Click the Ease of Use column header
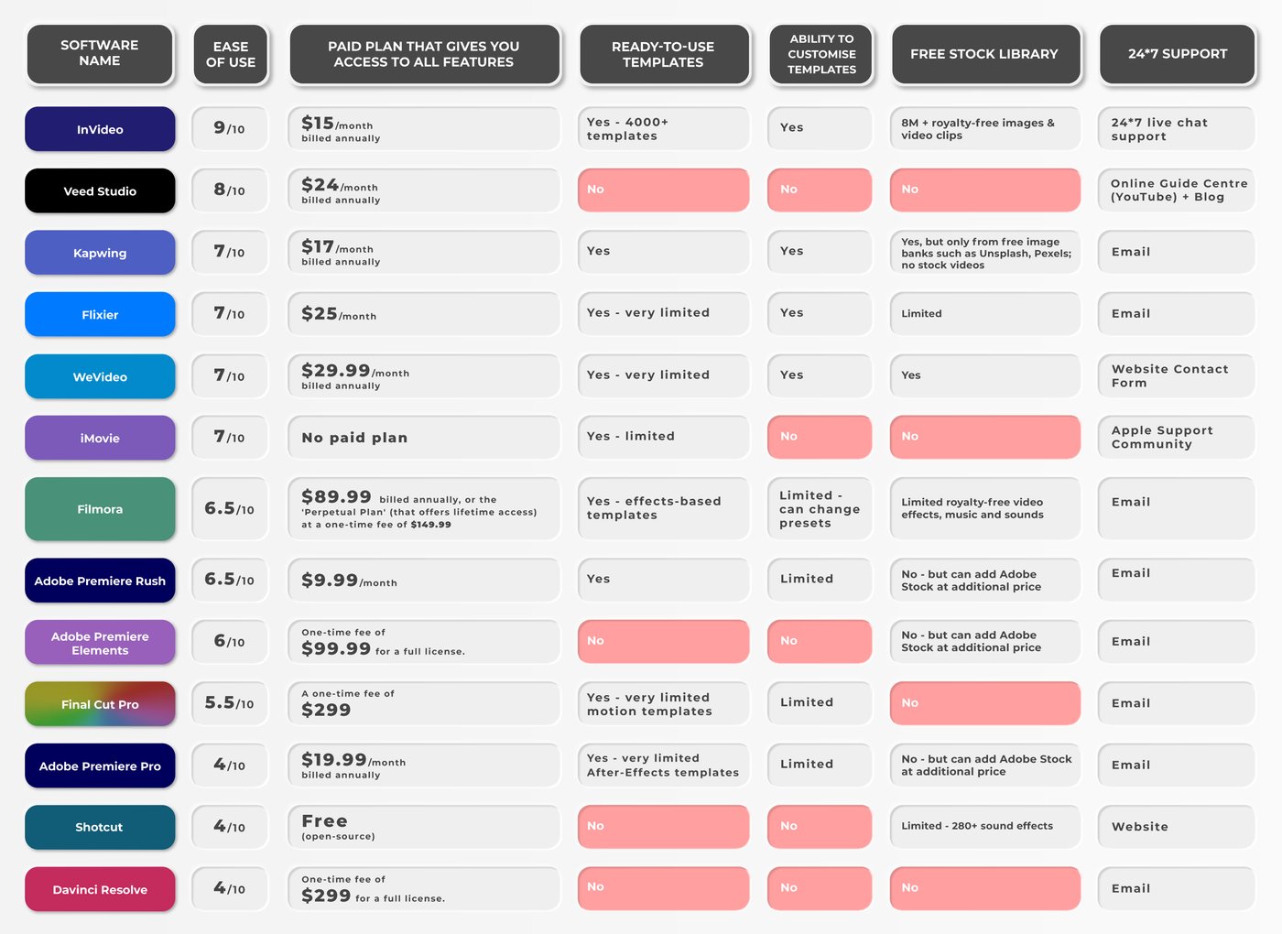The width and height of the screenshot is (1282, 934). [x=231, y=54]
